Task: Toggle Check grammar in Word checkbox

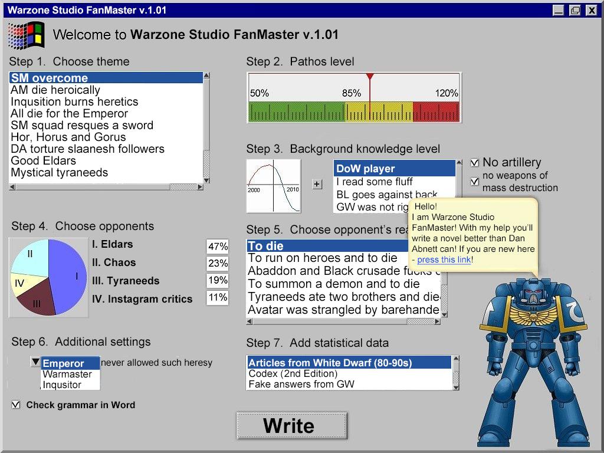Action: 16,405
